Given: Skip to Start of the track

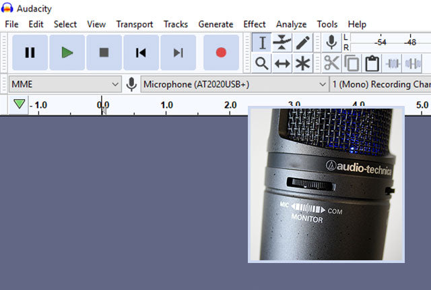Looking at the screenshot, I should point(141,53).
